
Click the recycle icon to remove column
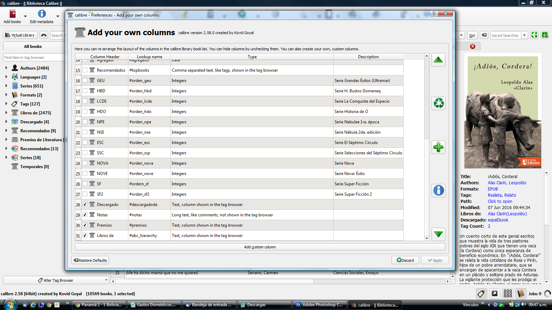[438, 103]
